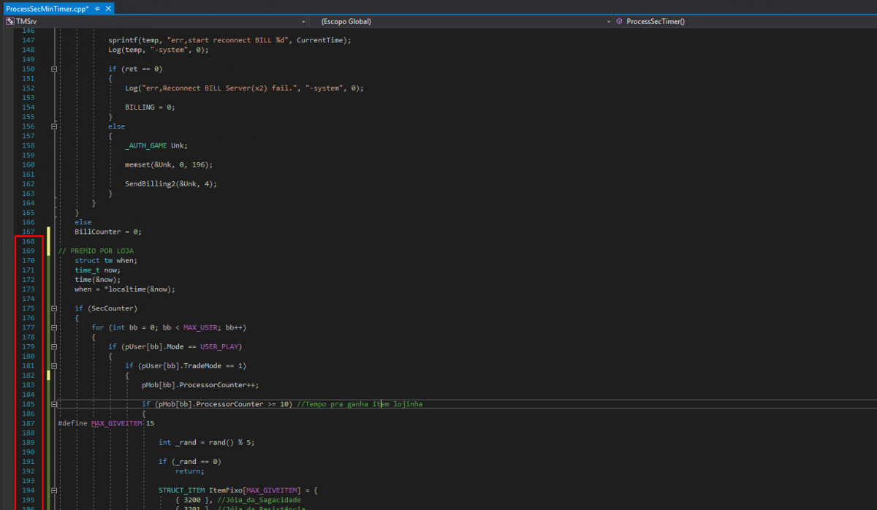This screenshot has width=877, height=510.
Task: Click the '//Jóia_da_Sagacidade' comment
Action: pyautogui.click(x=259, y=500)
